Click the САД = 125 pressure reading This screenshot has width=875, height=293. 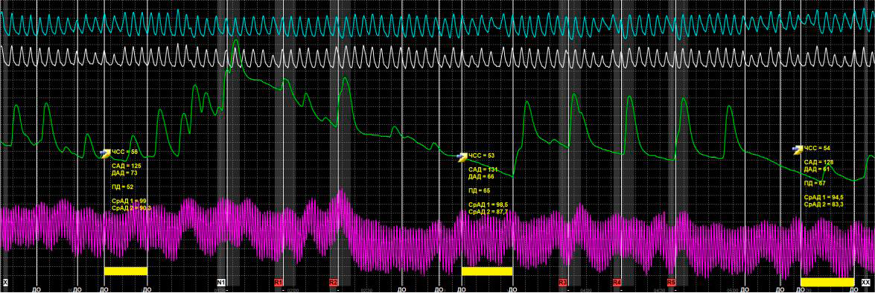point(124,166)
